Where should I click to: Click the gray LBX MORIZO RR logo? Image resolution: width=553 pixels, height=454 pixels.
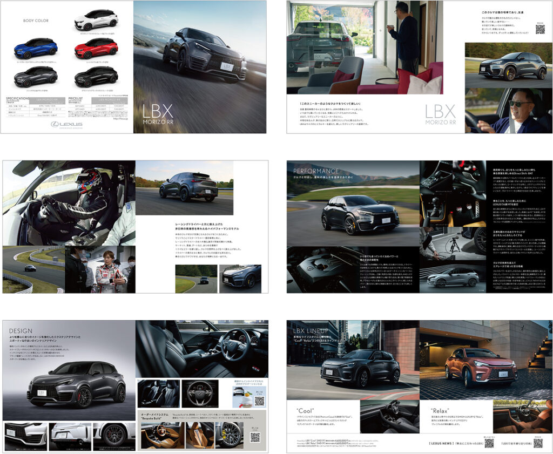point(441,114)
